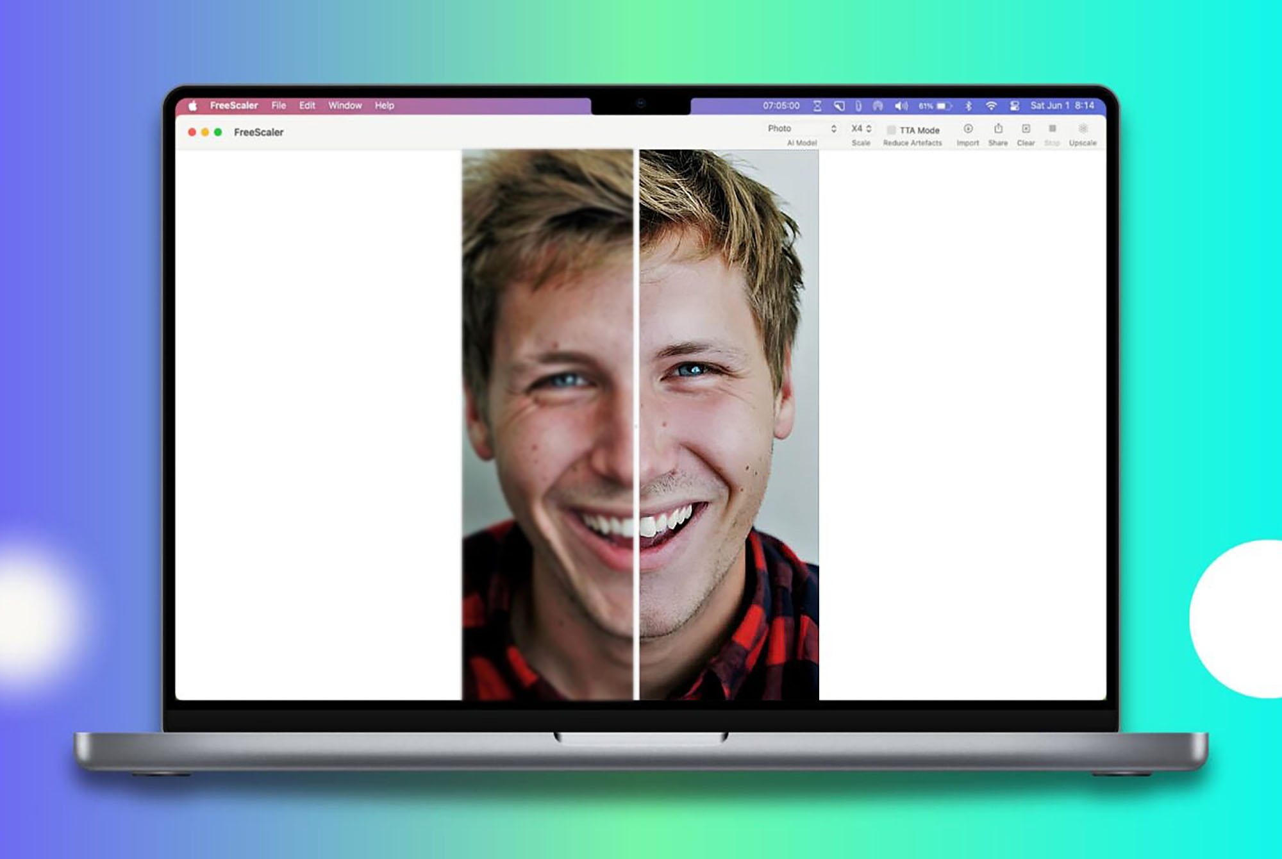The image size is (1282, 859).
Task: Open the FreeScaler application menu
Action: pyautogui.click(x=233, y=106)
